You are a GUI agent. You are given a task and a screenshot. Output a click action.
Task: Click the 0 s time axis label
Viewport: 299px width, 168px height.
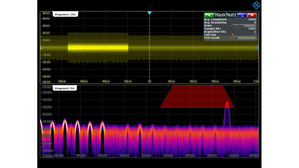pos(149,81)
